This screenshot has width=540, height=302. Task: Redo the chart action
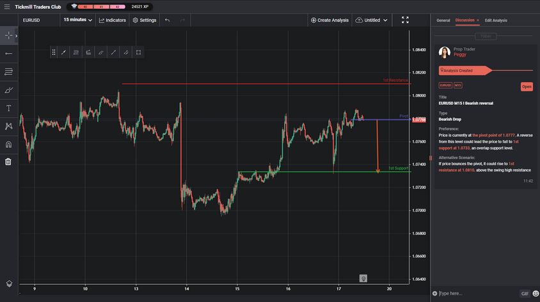click(x=182, y=20)
